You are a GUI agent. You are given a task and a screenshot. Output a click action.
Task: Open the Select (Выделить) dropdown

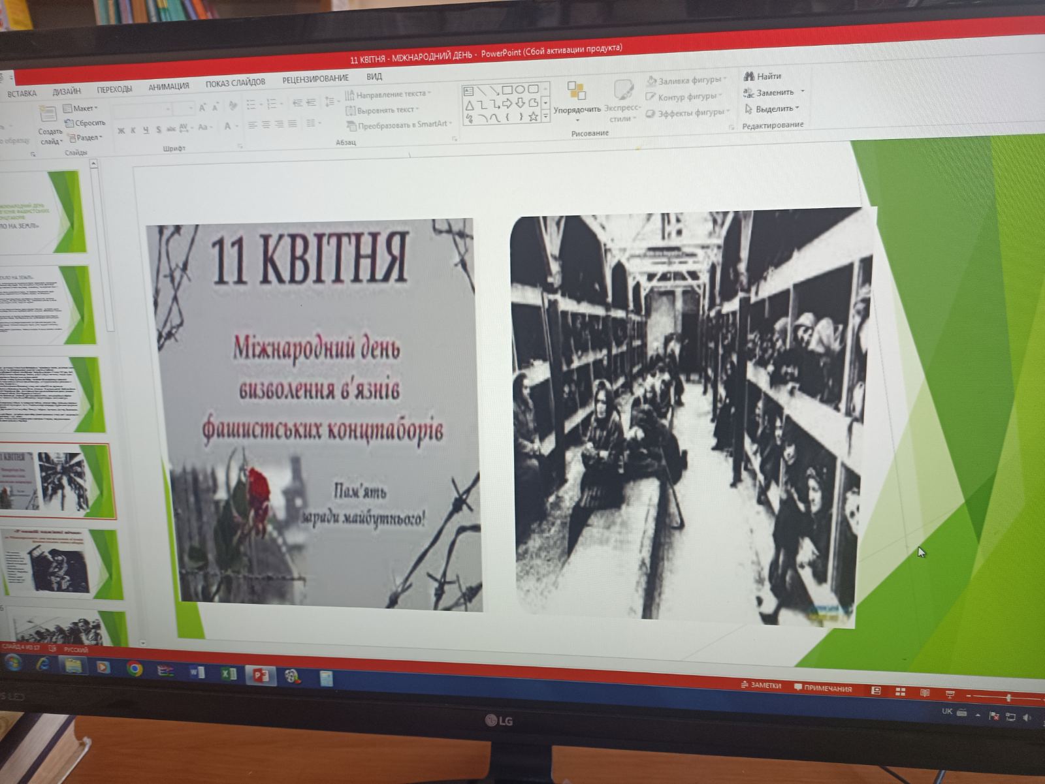click(772, 109)
